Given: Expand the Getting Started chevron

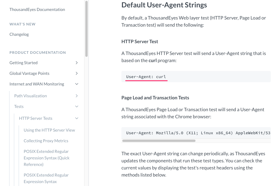Looking at the screenshot, I should (77, 63).
